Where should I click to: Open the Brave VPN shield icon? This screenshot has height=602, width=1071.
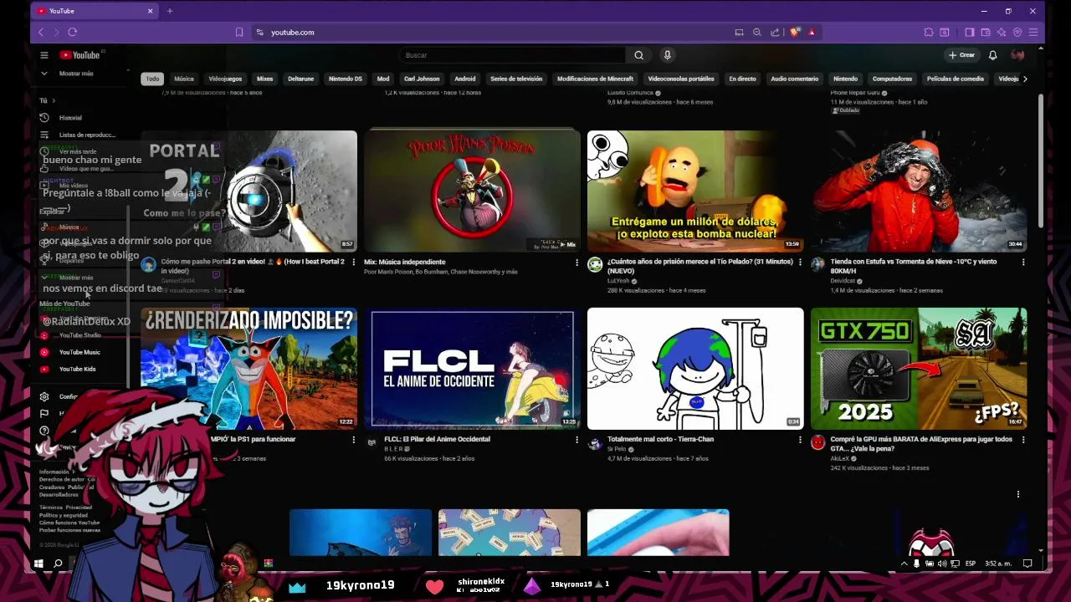coord(1017,32)
